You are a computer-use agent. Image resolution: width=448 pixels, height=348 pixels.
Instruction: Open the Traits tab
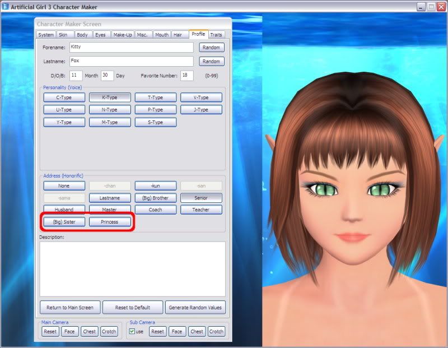[216, 35]
